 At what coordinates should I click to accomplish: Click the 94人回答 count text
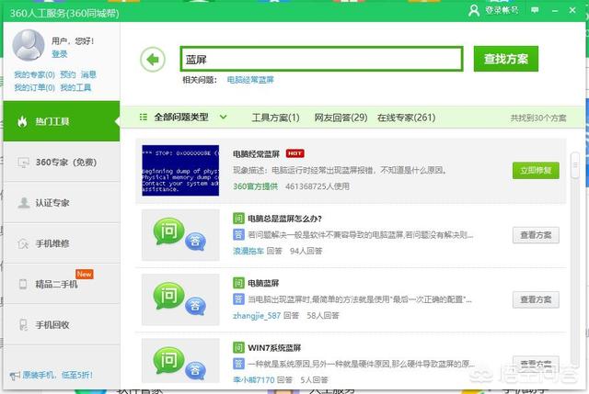[306, 251]
